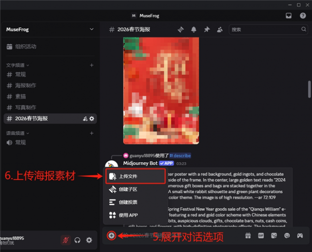The width and height of the screenshot is (312, 252).
Task: Add a channel to 语音频道
Action: [x=91, y=133]
